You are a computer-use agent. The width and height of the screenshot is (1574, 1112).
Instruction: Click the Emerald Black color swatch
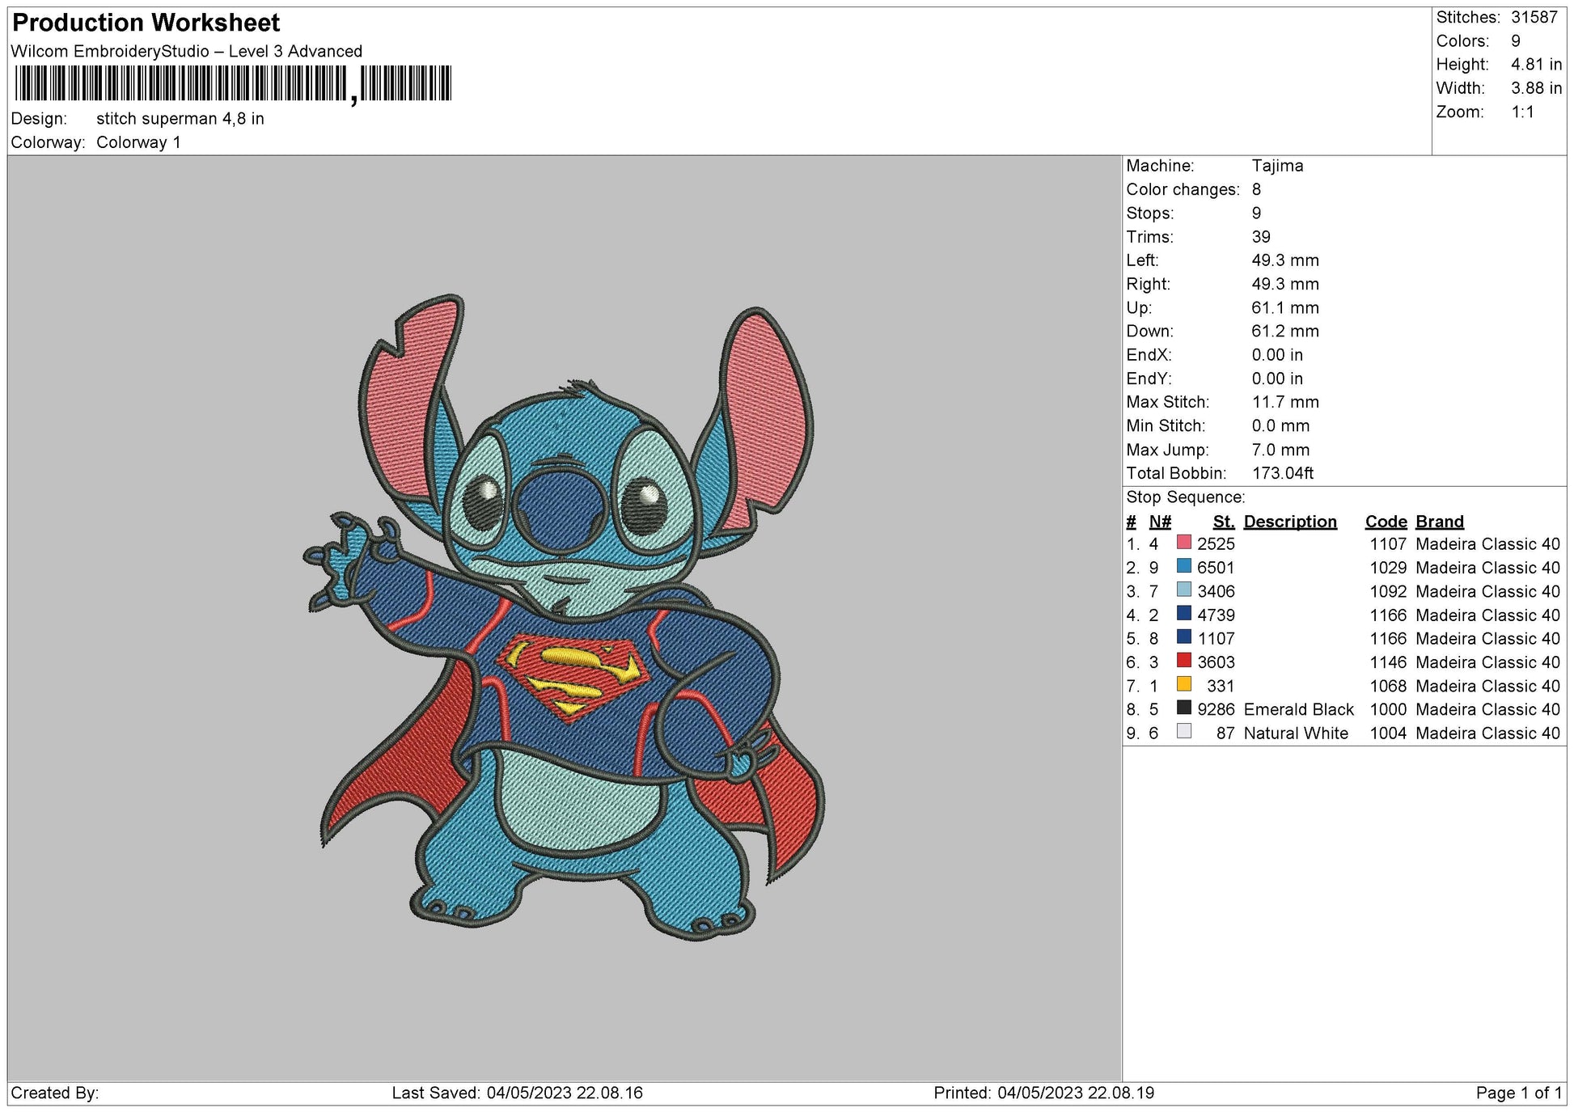point(1184,708)
